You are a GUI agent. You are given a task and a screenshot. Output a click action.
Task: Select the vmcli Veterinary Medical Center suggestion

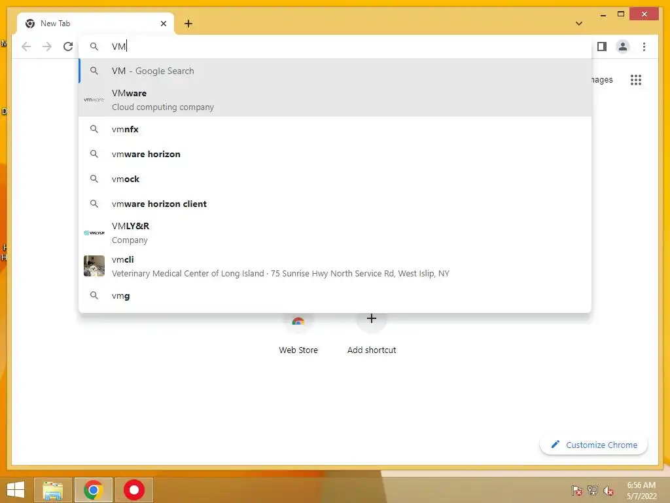[335, 266]
